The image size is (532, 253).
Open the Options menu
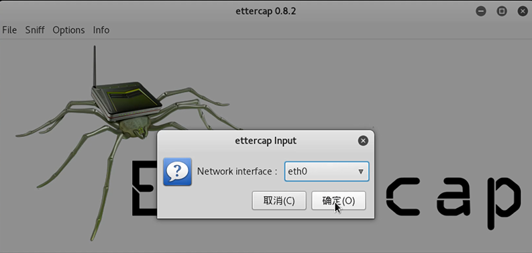click(x=68, y=30)
